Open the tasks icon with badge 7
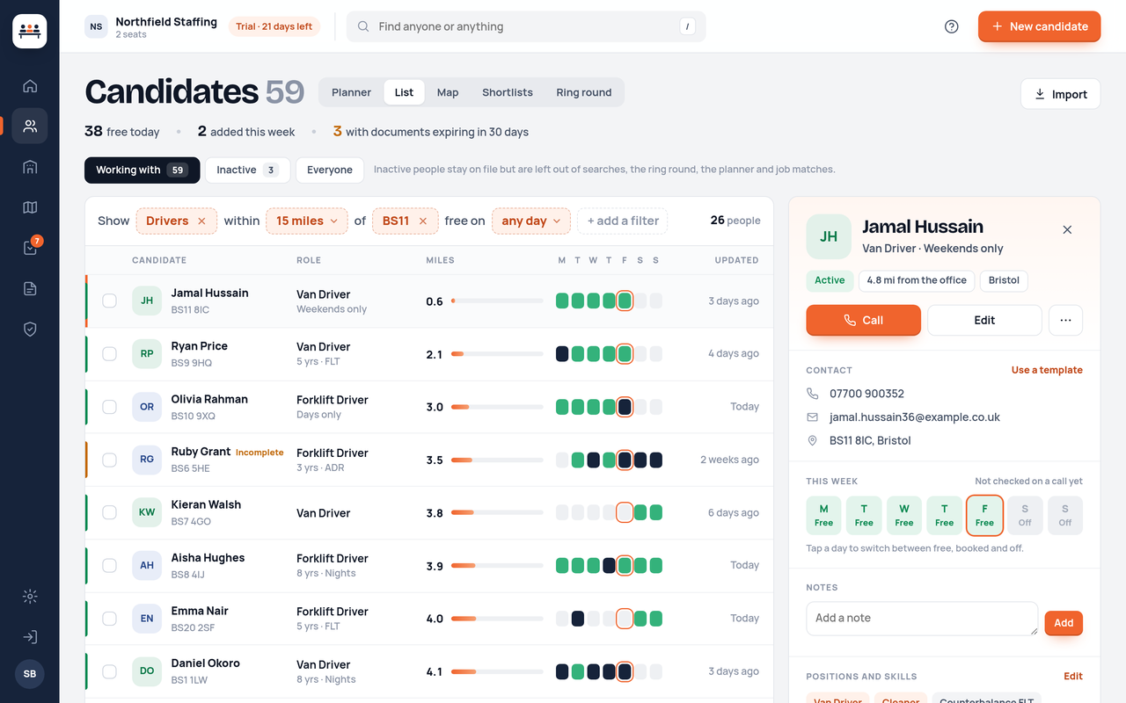The width and height of the screenshot is (1126, 703). coord(30,248)
